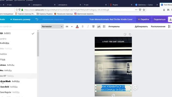
Task: Open Firefox library icon
Action: coord(168,10)
